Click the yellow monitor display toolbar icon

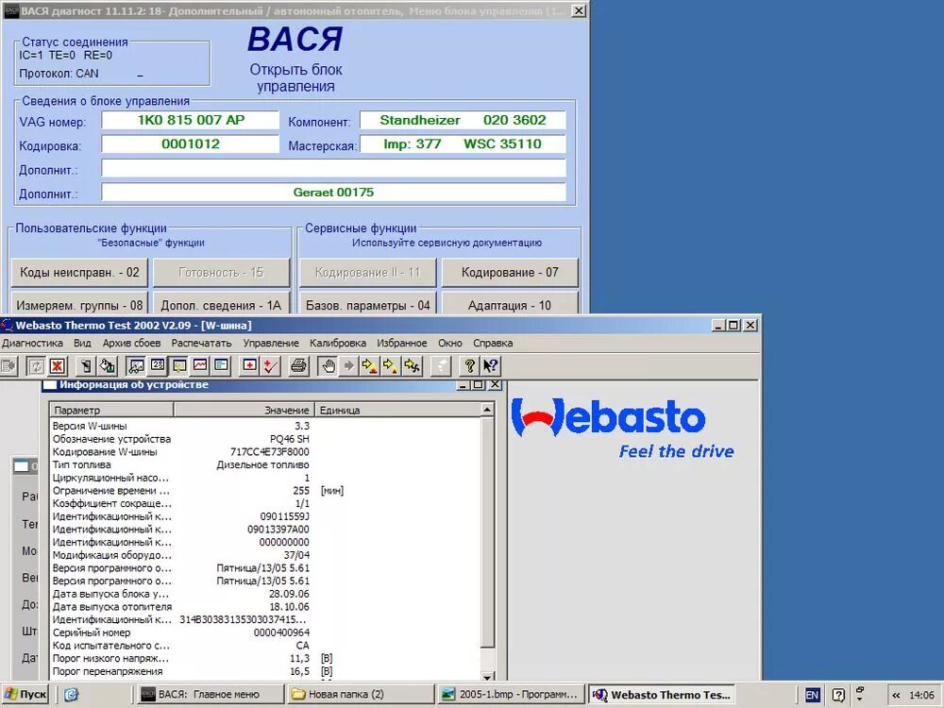click(x=178, y=365)
